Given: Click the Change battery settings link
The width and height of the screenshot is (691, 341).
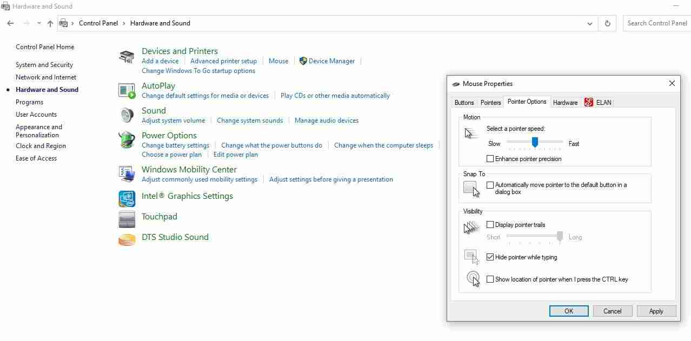Looking at the screenshot, I should 175,145.
